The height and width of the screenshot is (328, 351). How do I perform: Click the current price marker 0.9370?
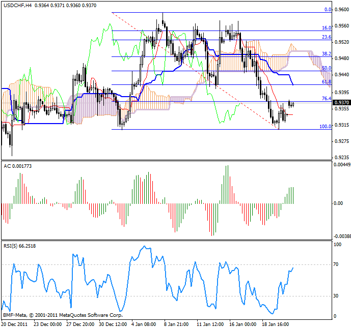pyautogui.click(x=341, y=103)
